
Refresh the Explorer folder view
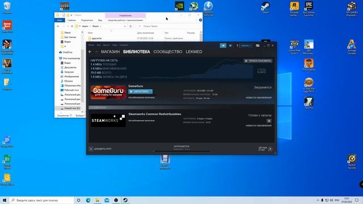(130, 27)
